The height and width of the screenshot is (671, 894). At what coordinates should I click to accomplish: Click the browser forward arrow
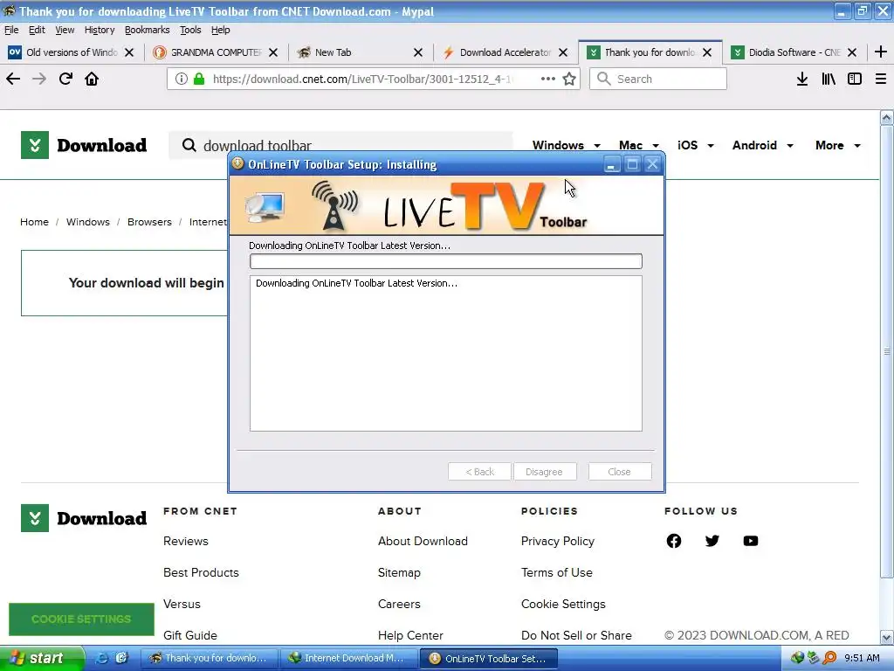[x=39, y=79]
